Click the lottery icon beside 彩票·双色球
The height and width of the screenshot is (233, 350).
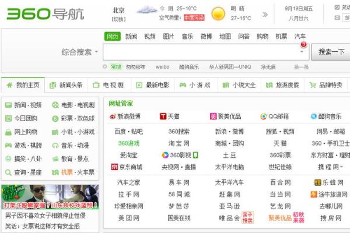55,119
